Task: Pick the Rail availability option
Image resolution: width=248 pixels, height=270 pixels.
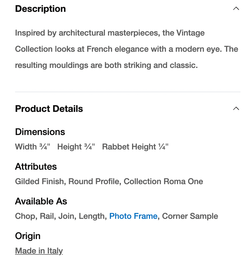Action: (x=47, y=216)
